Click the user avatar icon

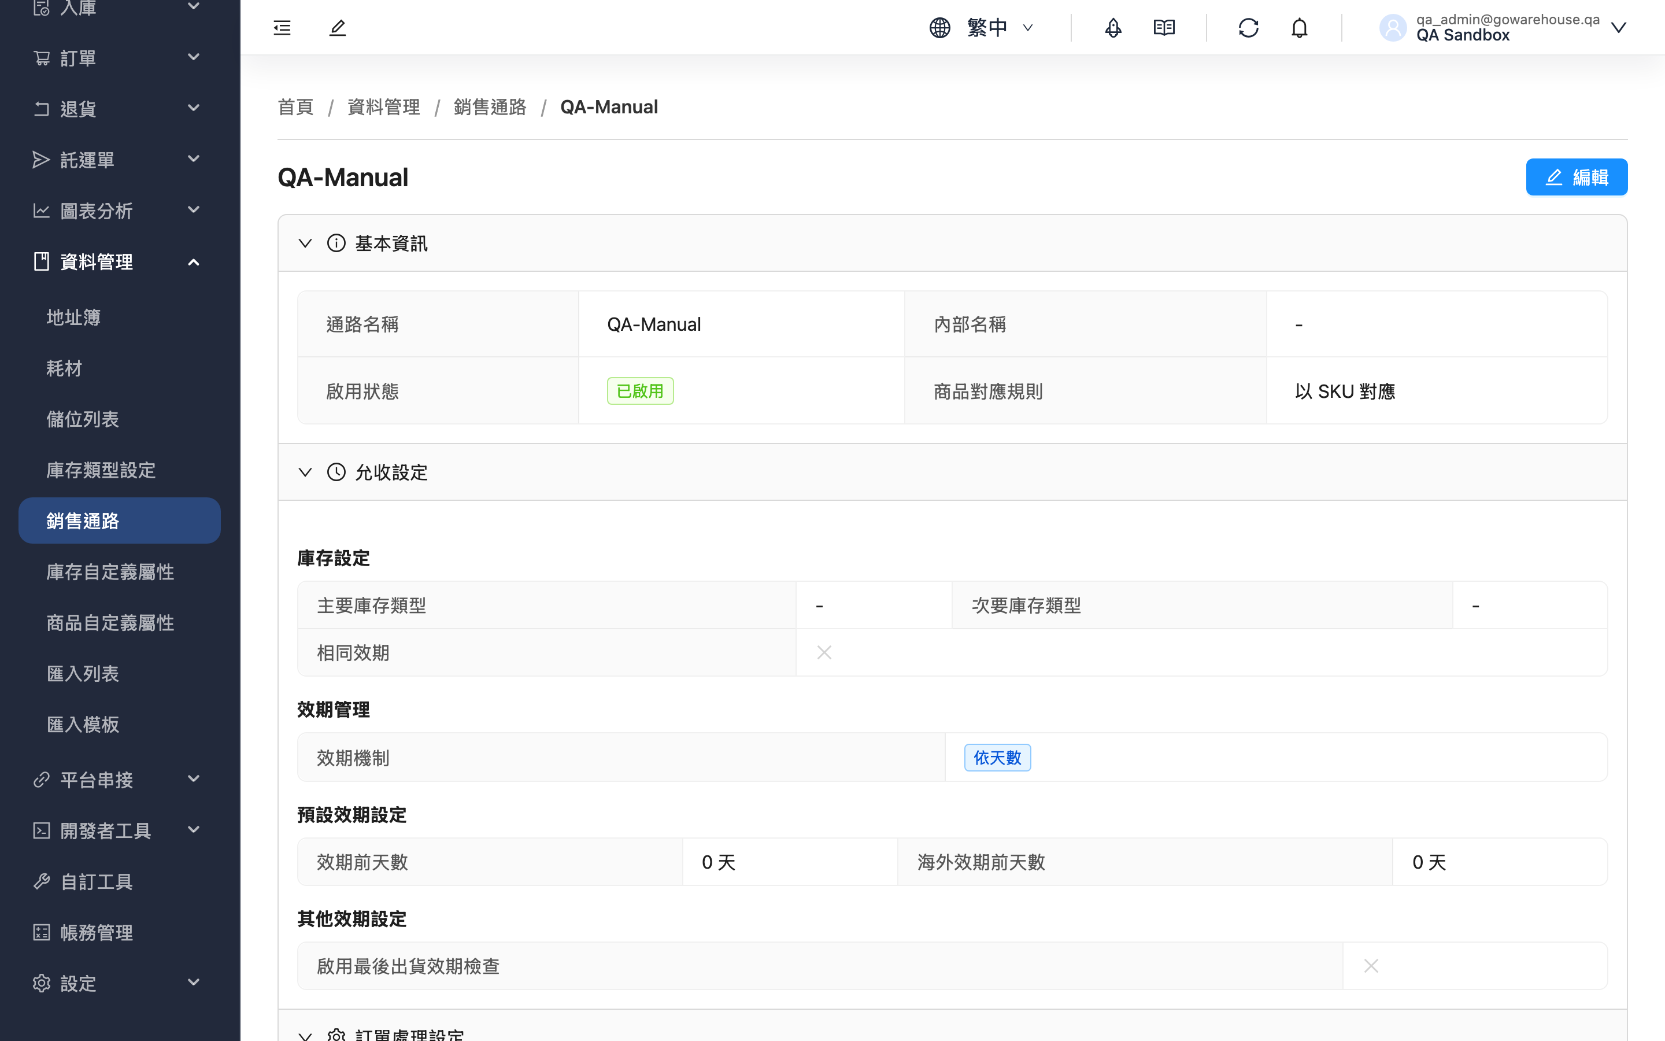coord(1393,28)
